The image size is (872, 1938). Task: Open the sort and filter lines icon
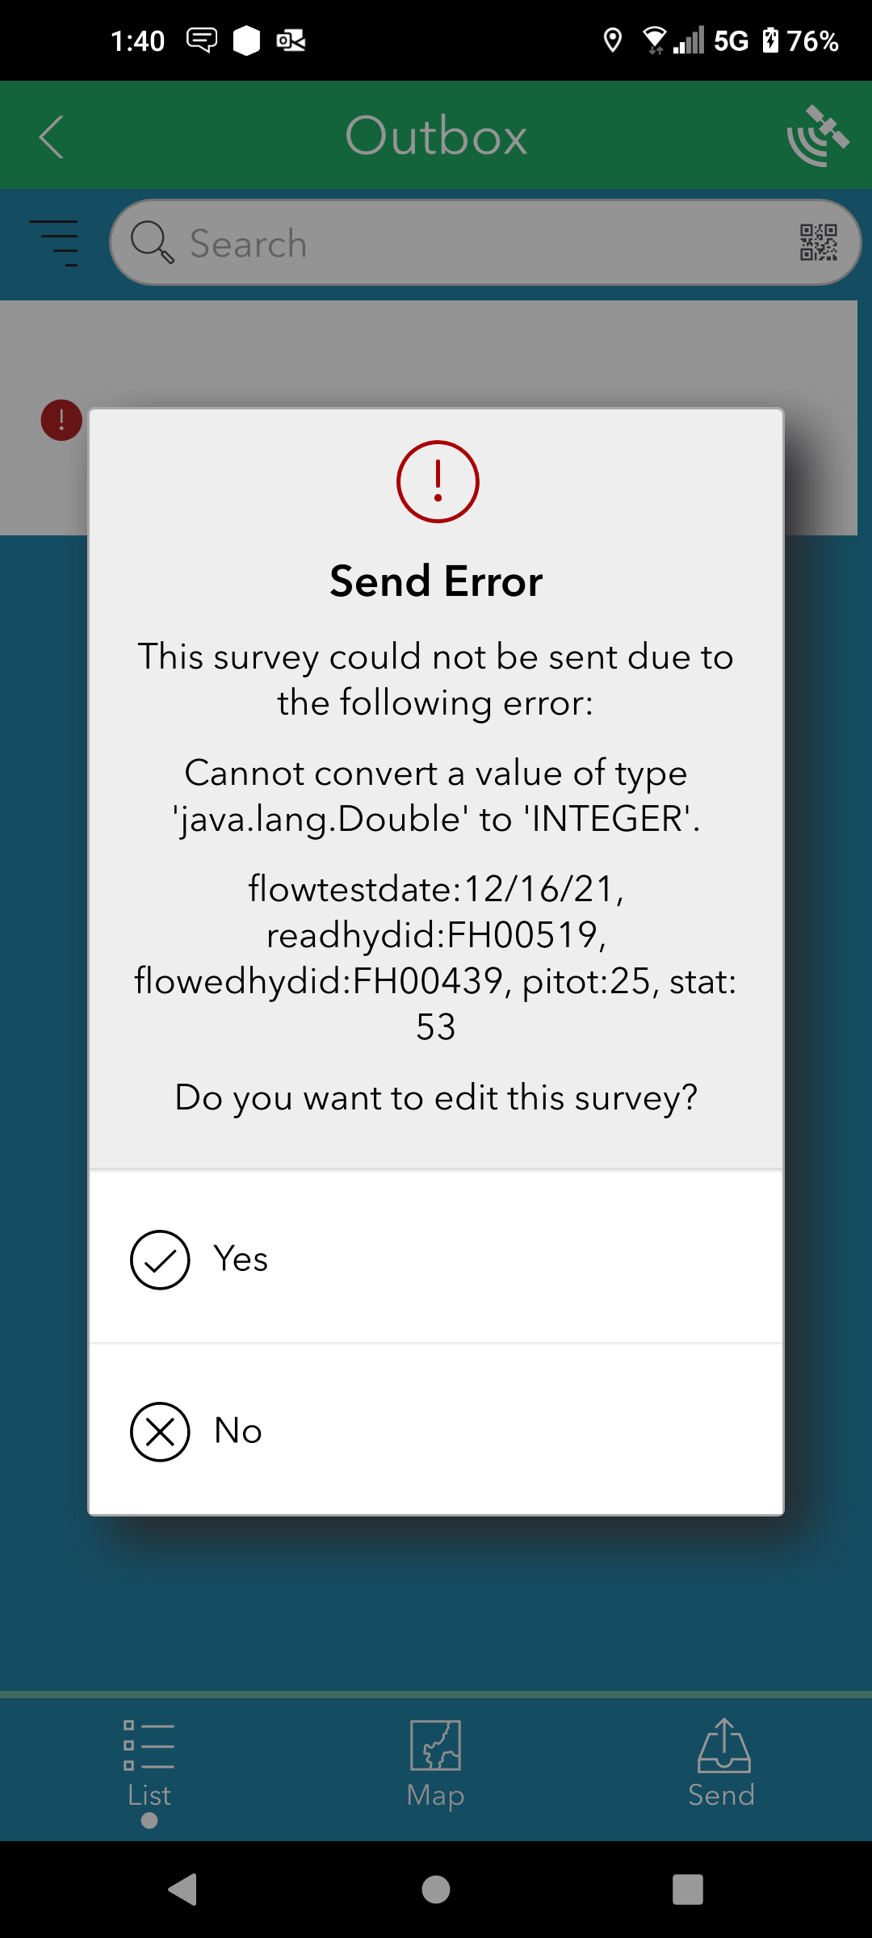click(54, 243)
